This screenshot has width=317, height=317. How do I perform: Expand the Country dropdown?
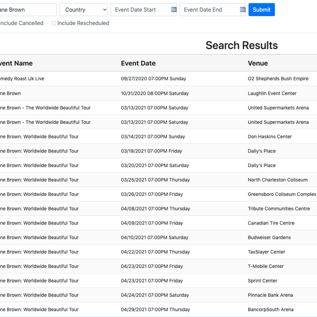[x=84, y=10]
